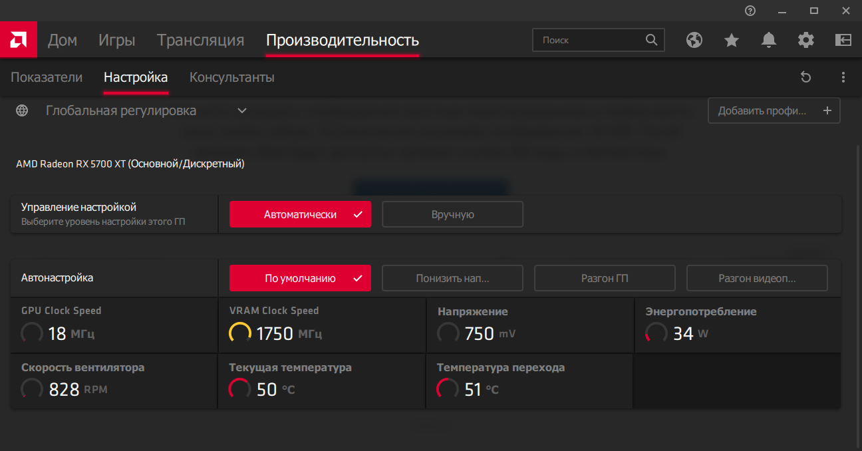Screen dimensions: 862x451
Task: Click the 1750 МГц VRAM value
Action: click(289, 333)
